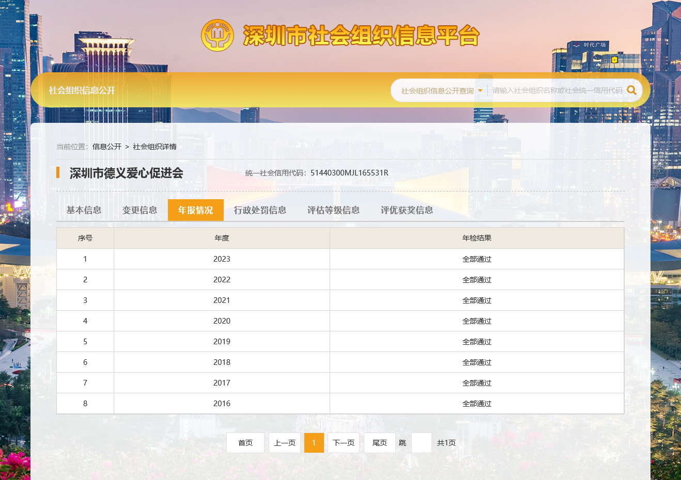
Task: Click the page jump input box
Action: pyautogui.click(x=422, y=443)
